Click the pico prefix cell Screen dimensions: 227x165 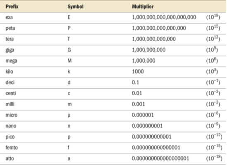pos(10,137)
